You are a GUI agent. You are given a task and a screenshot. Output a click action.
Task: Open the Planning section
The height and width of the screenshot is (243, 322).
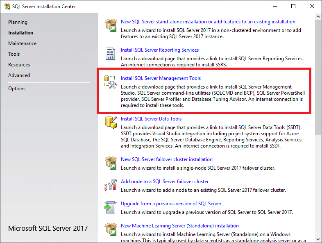[x=18, y=22]
